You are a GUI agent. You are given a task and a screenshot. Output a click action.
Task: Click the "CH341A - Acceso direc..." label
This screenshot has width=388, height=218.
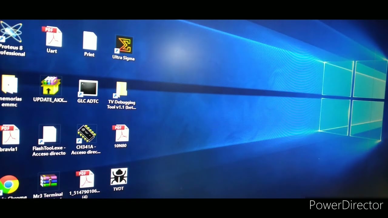[86, 150]
